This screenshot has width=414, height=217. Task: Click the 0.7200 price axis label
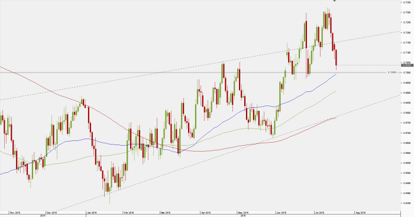click(x=406, y=32)
